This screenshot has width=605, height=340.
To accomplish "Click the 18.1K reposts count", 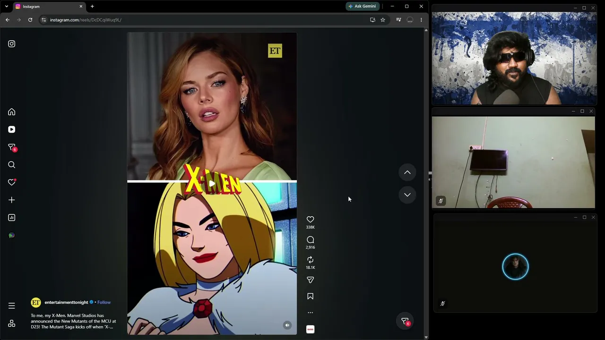I will 310,268.
